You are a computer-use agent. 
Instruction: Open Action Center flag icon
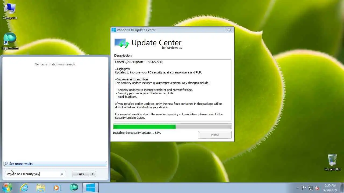point(304,188)
